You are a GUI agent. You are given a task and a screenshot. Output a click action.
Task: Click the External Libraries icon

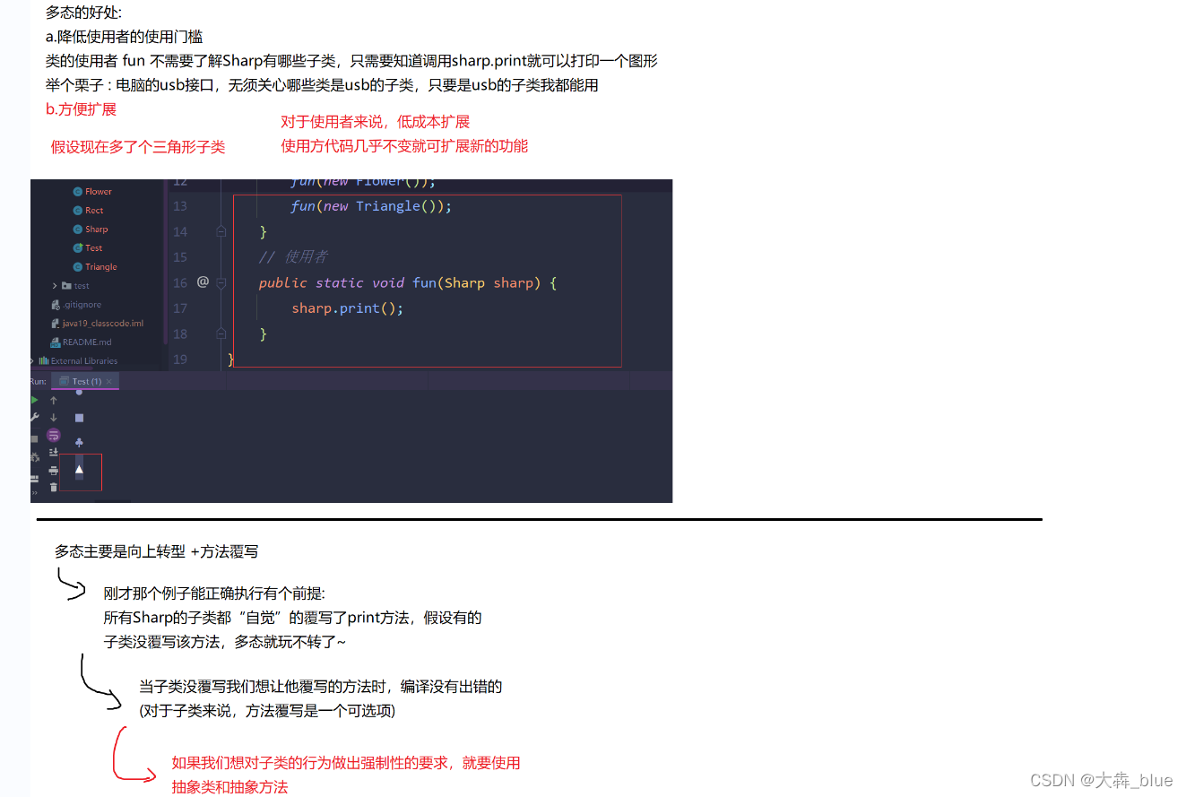43,361
